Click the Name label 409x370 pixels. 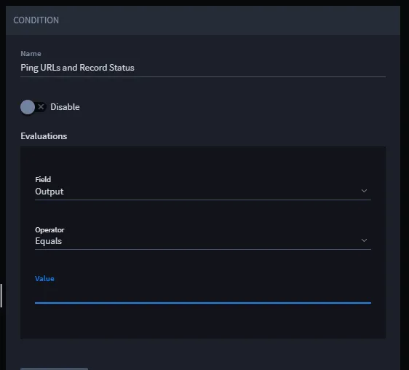point(31,53)
